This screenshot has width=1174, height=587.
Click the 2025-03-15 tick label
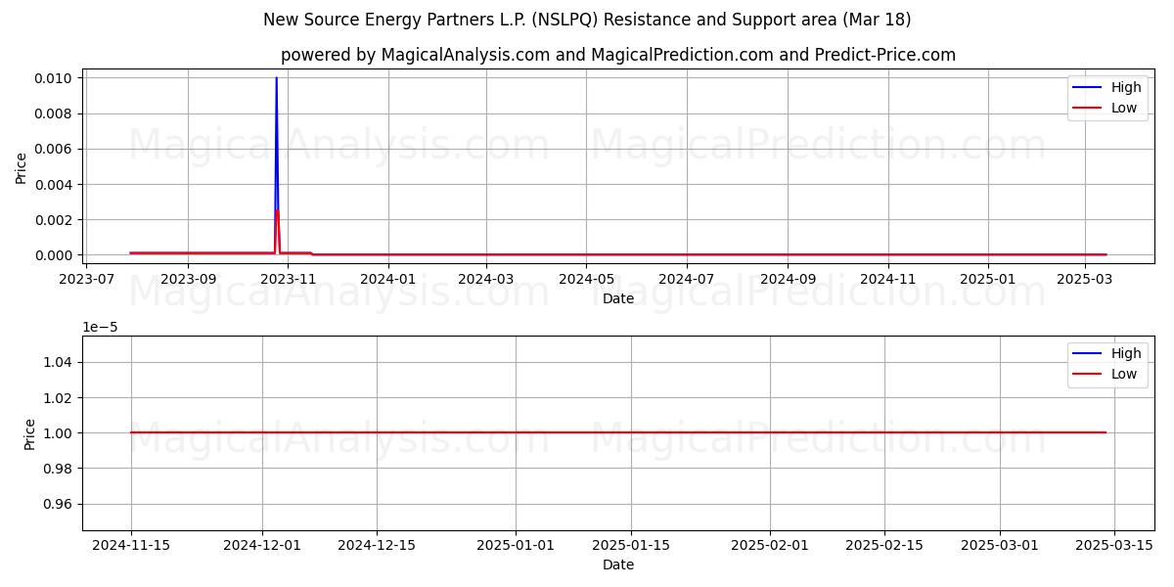tap(1114, 545)
